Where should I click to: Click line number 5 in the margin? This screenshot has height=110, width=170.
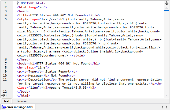point(6,19)
